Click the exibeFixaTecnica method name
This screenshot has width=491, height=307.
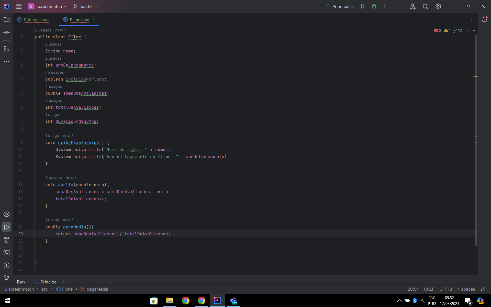click(x=78, y=143)
